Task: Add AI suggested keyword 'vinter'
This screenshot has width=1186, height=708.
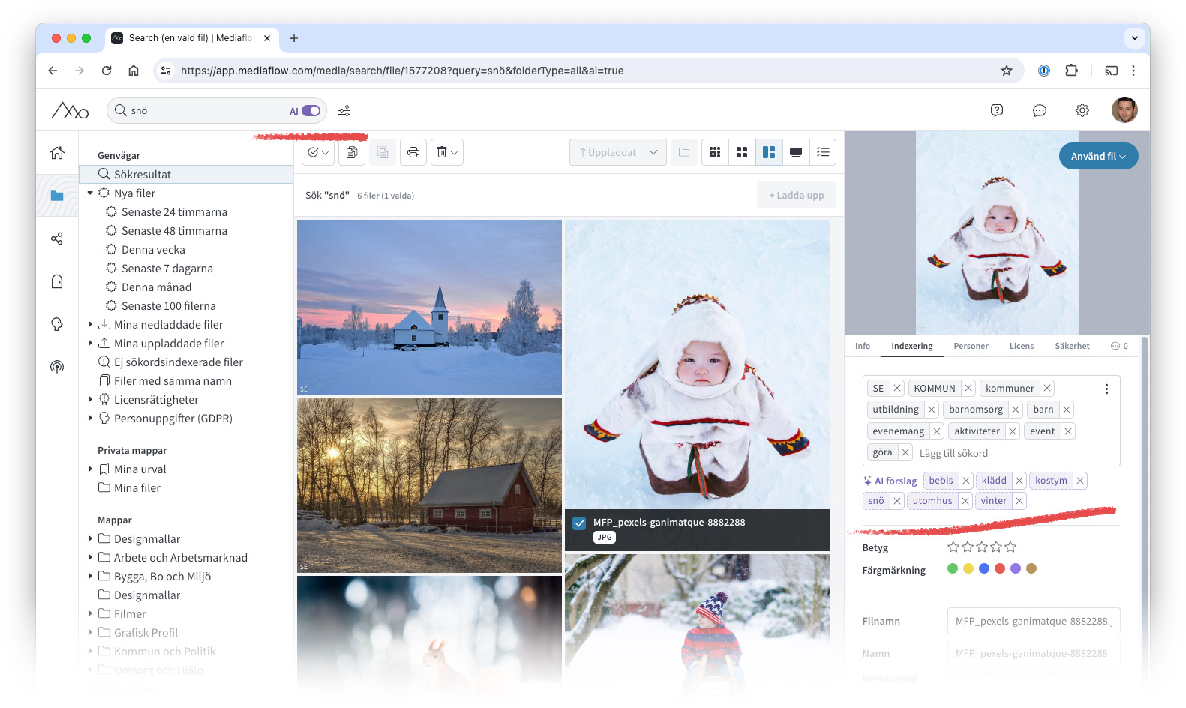Action: click(993, 501)
